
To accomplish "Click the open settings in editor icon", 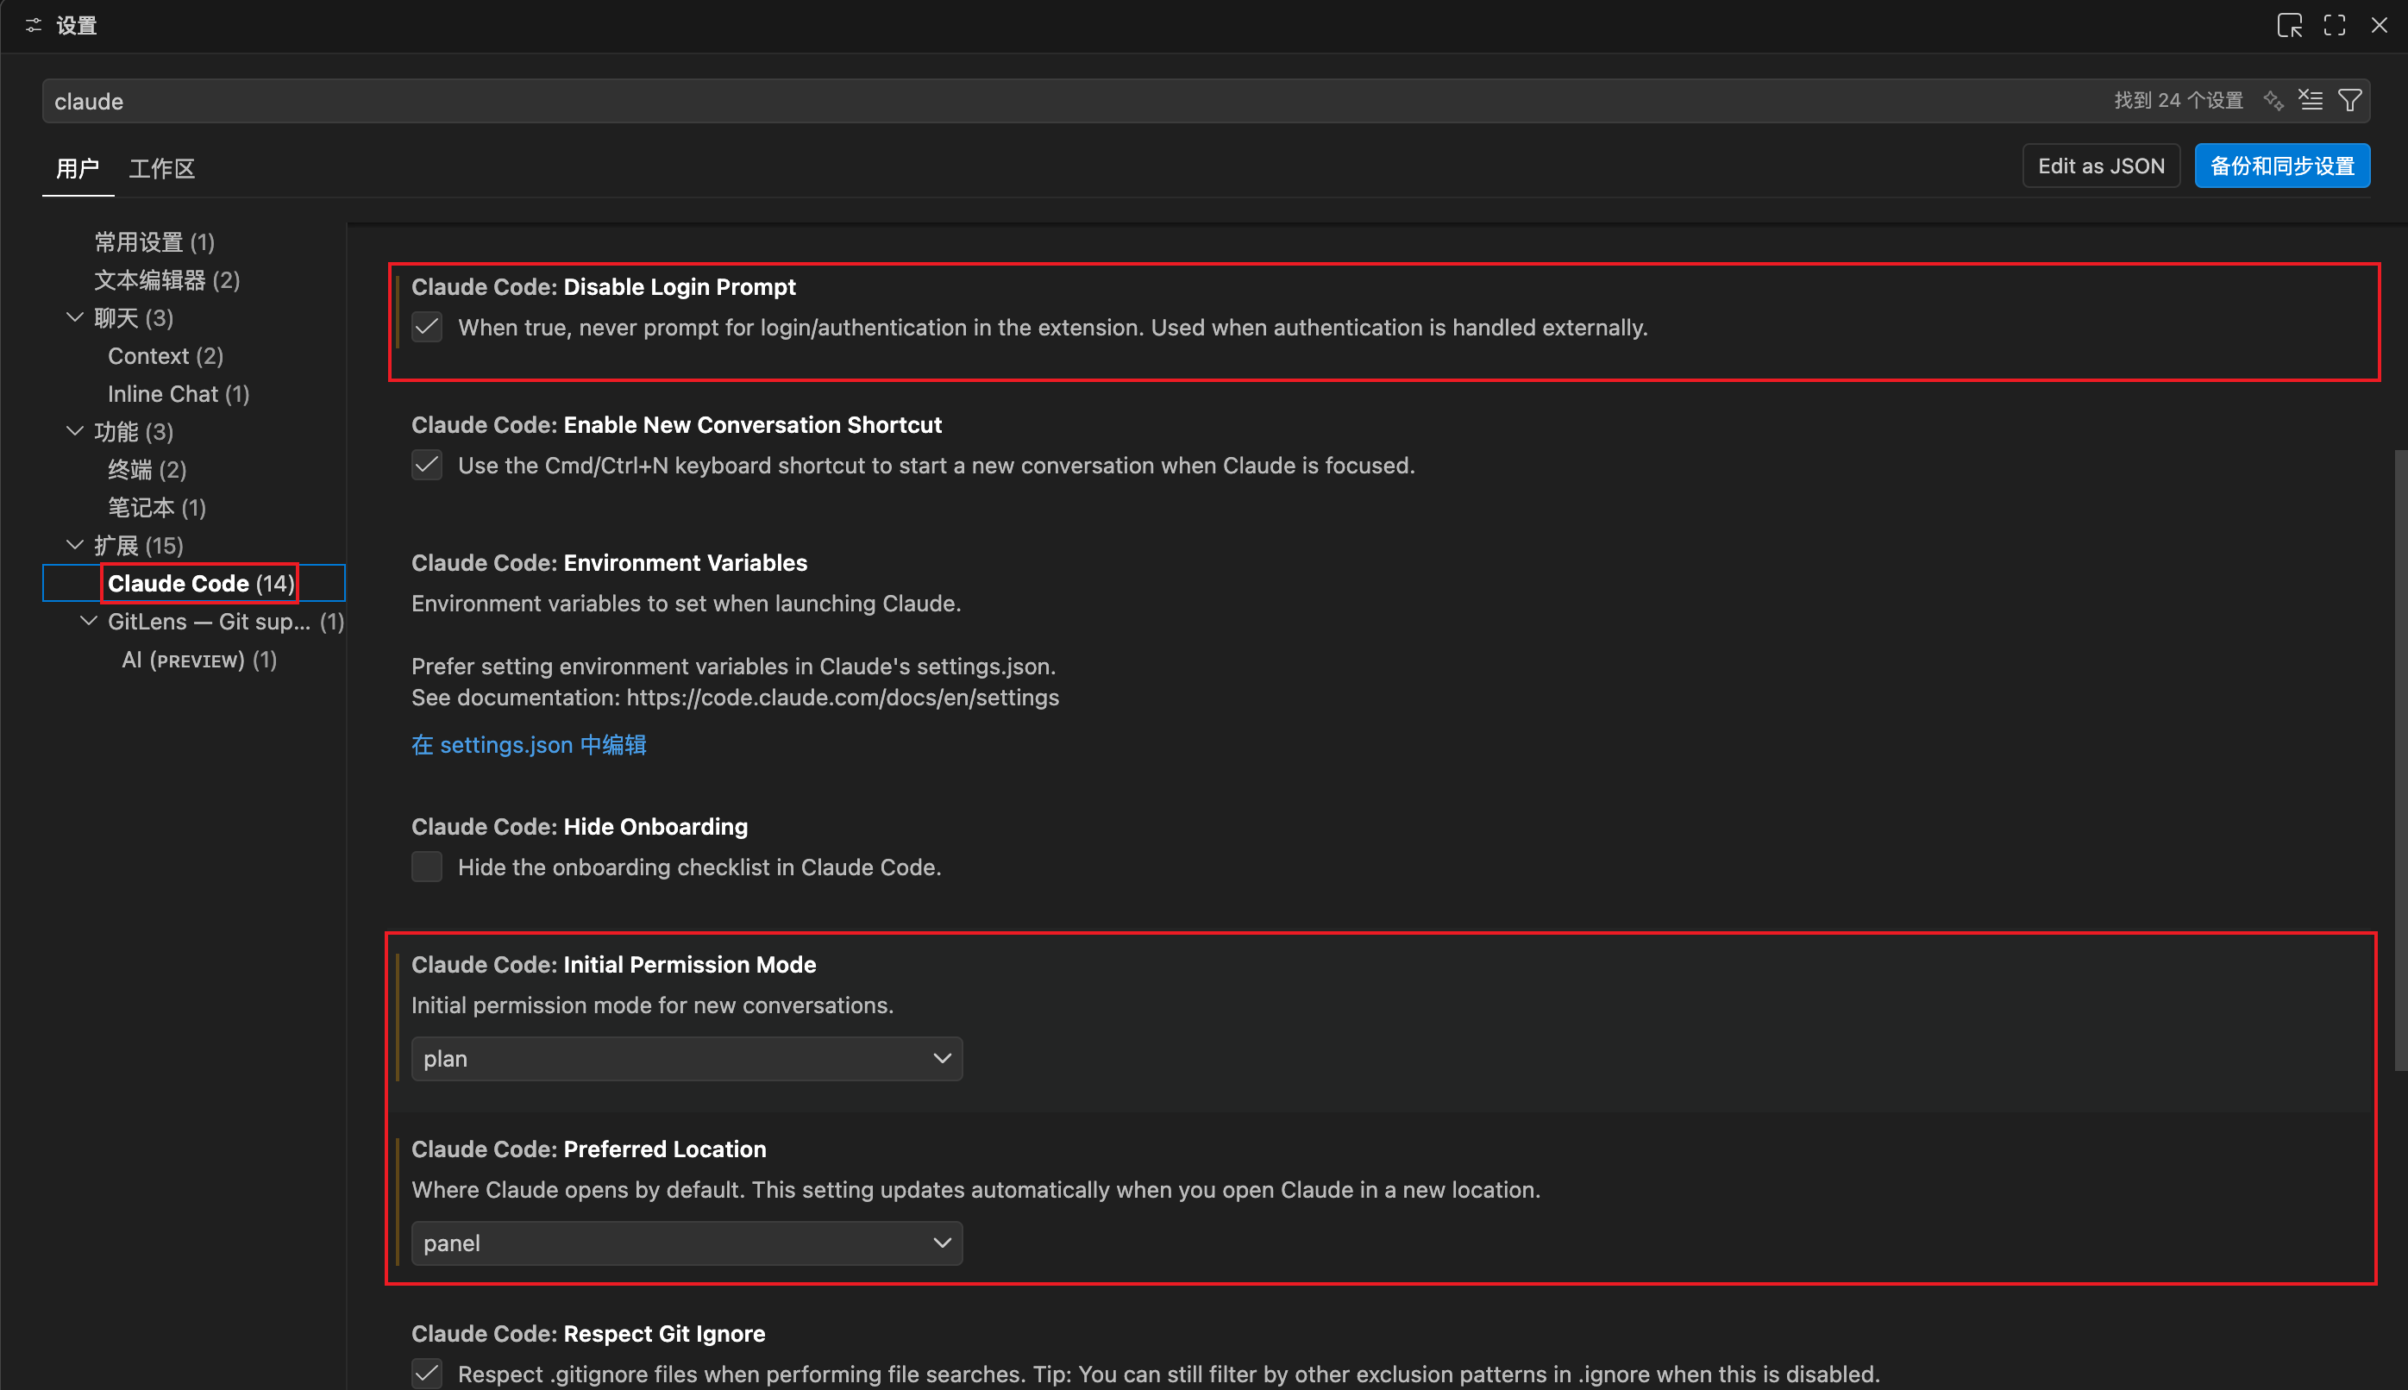I will coord(2290,26).
